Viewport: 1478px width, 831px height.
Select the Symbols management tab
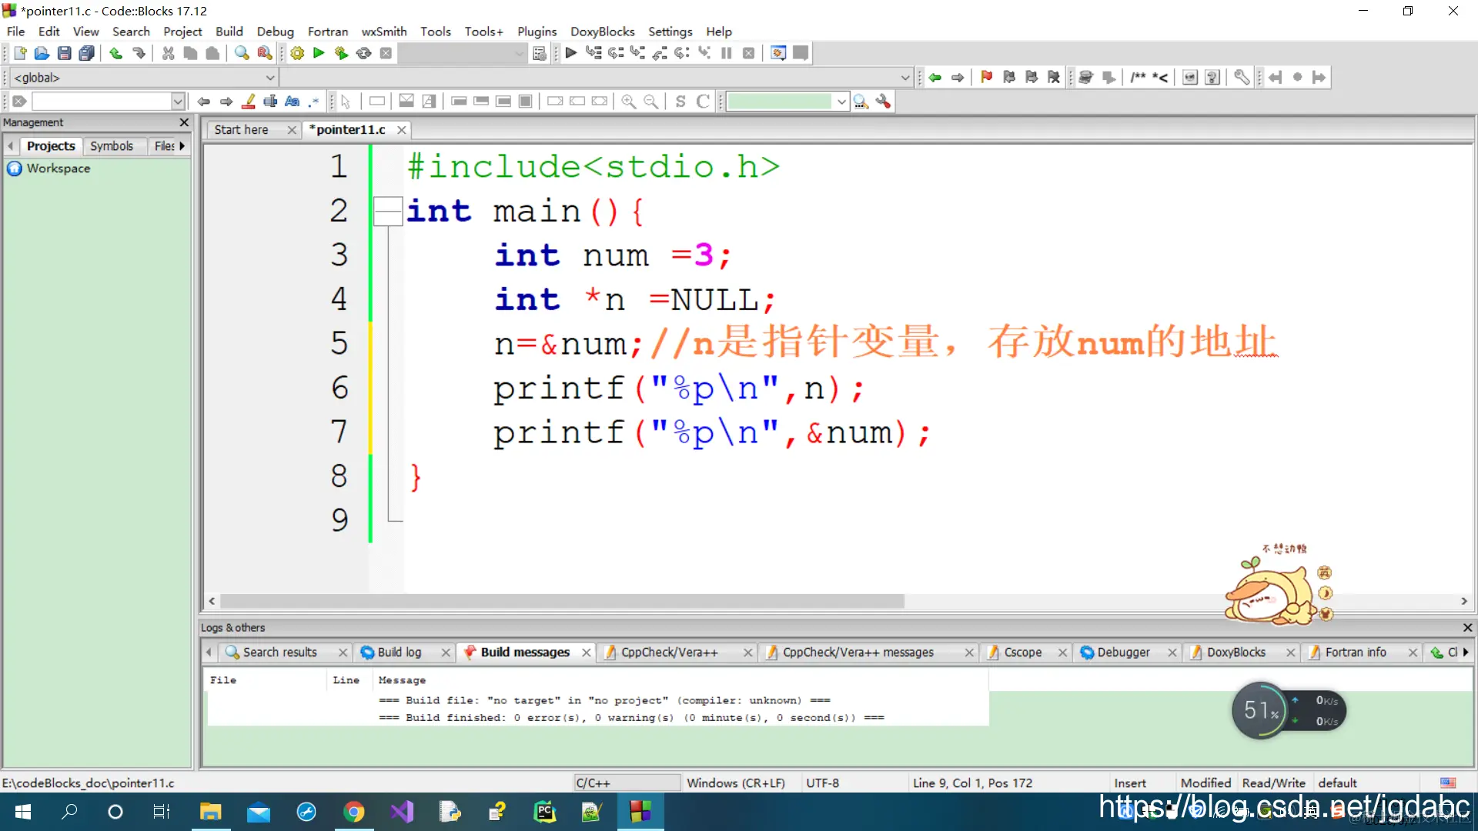pos(112,146)
